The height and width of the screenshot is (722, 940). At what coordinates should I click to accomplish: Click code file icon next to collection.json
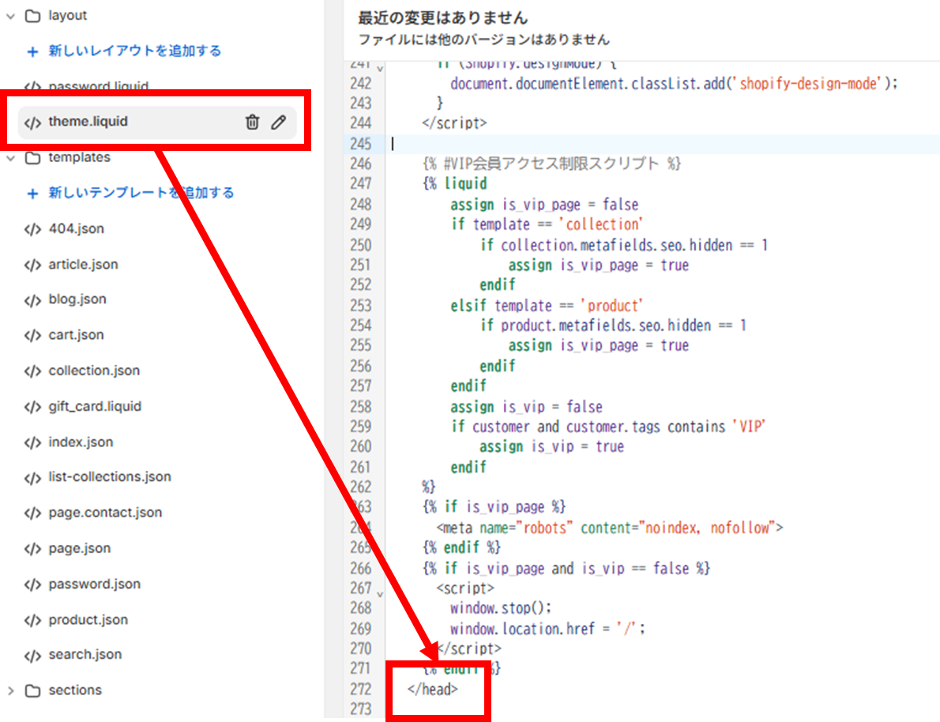[x=32, y=372]
